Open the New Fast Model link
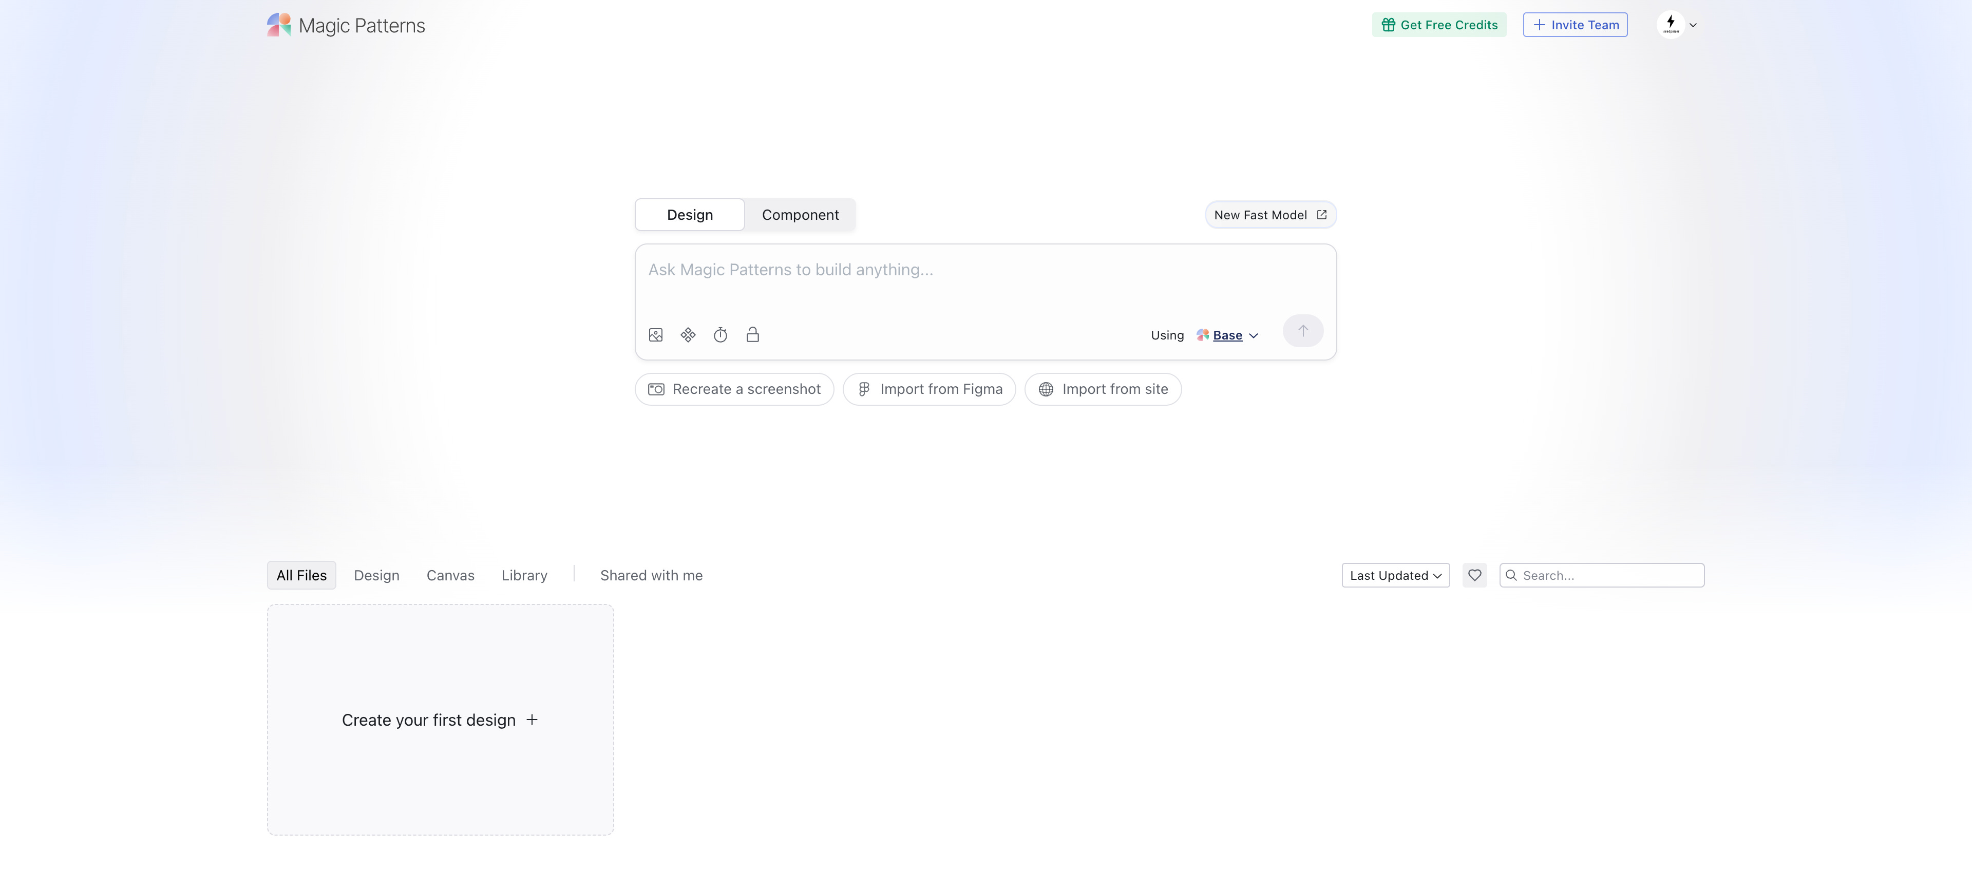1972x869 pixels. tap(1270, 215)
